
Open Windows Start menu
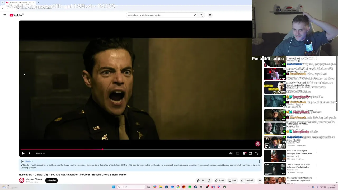[x=114, y=187]
